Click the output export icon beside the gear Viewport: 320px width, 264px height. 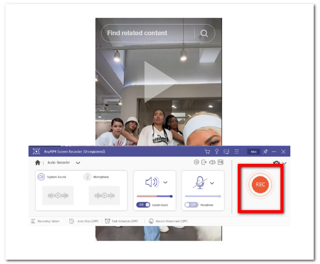click(204, 162)
